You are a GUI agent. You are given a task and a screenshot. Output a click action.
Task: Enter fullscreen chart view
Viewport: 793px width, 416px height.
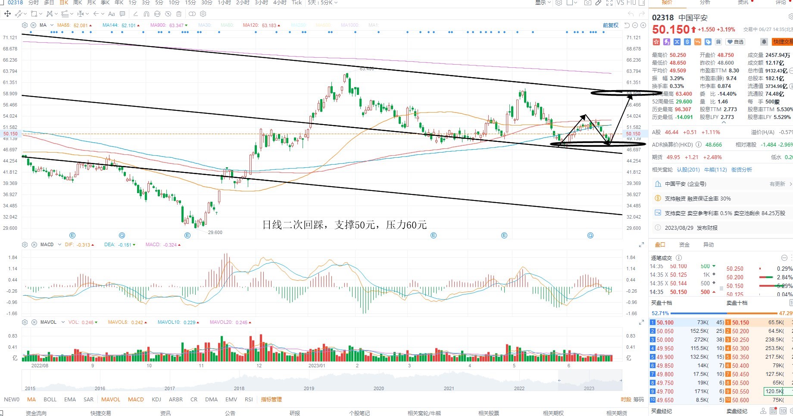pos(609,3)
